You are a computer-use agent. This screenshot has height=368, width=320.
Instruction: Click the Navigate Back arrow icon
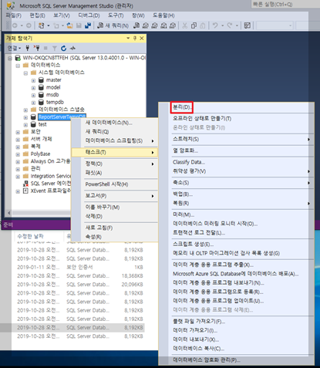point(15,25)
